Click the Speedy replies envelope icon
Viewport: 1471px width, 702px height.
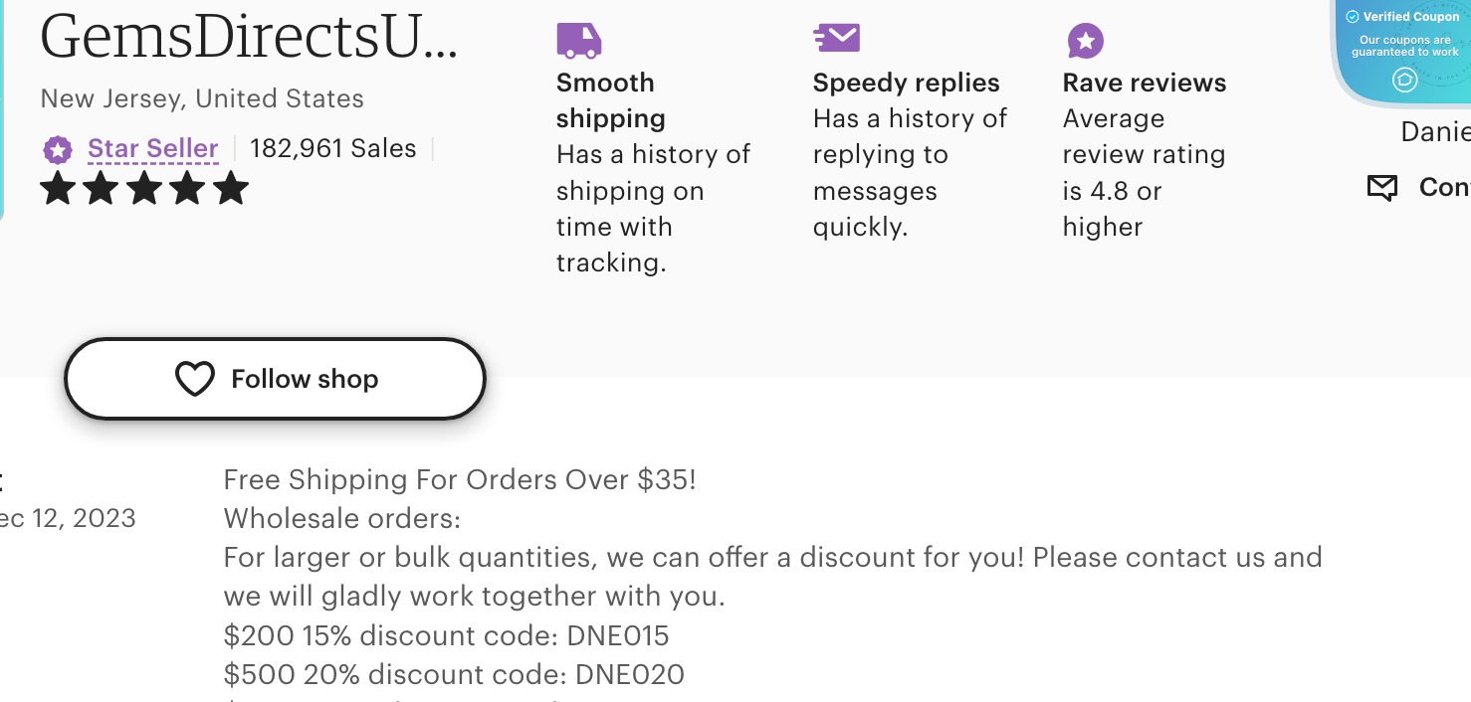pyautogui.click(x=836, y=37)
